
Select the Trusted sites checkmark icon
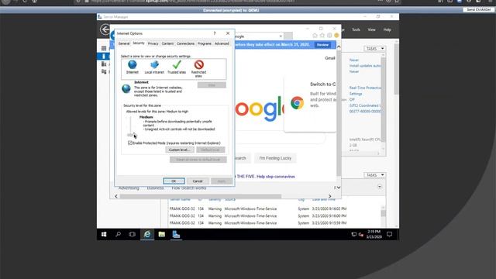click(177, 64)
